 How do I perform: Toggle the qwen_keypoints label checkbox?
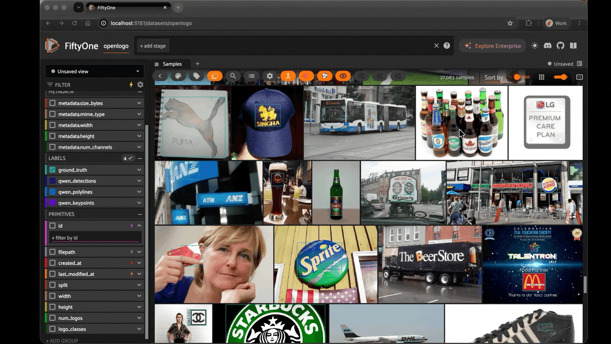53,203
